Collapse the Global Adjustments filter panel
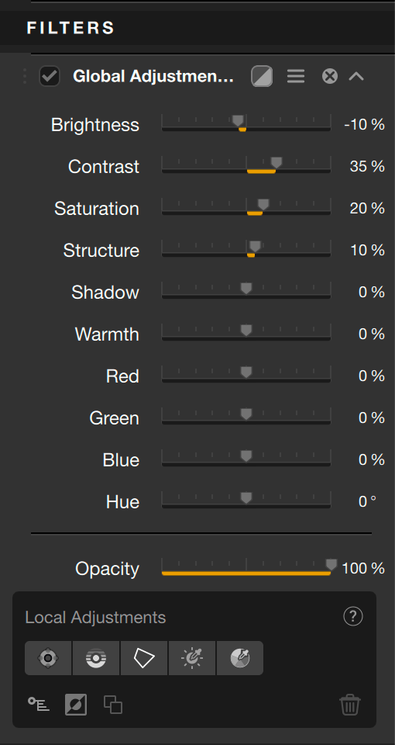 tap(356, 76)
